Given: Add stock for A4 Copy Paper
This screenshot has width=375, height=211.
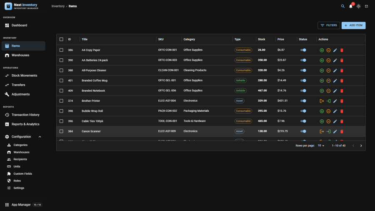Looking at the screenshot, I should click(322, 50).
